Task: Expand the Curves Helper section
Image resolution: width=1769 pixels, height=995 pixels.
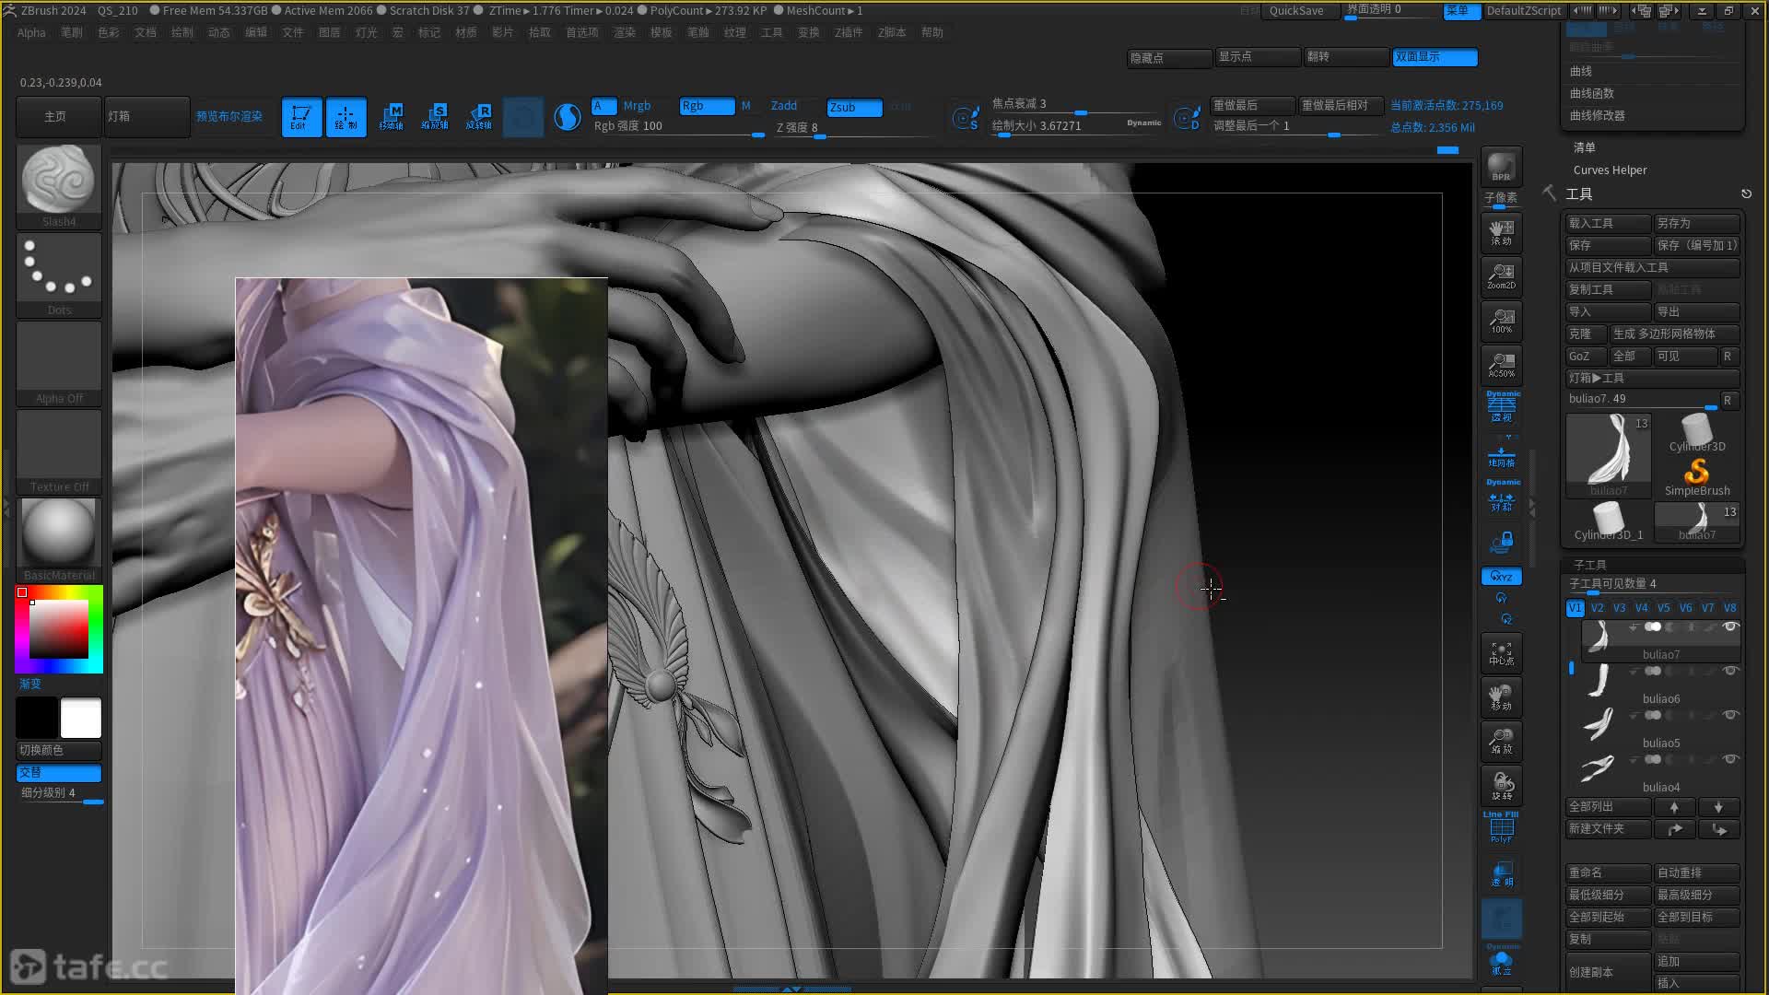Action: click(1610, 170)
